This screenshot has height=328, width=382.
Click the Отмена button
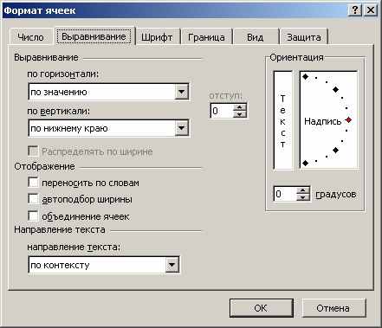click(333, 308)
